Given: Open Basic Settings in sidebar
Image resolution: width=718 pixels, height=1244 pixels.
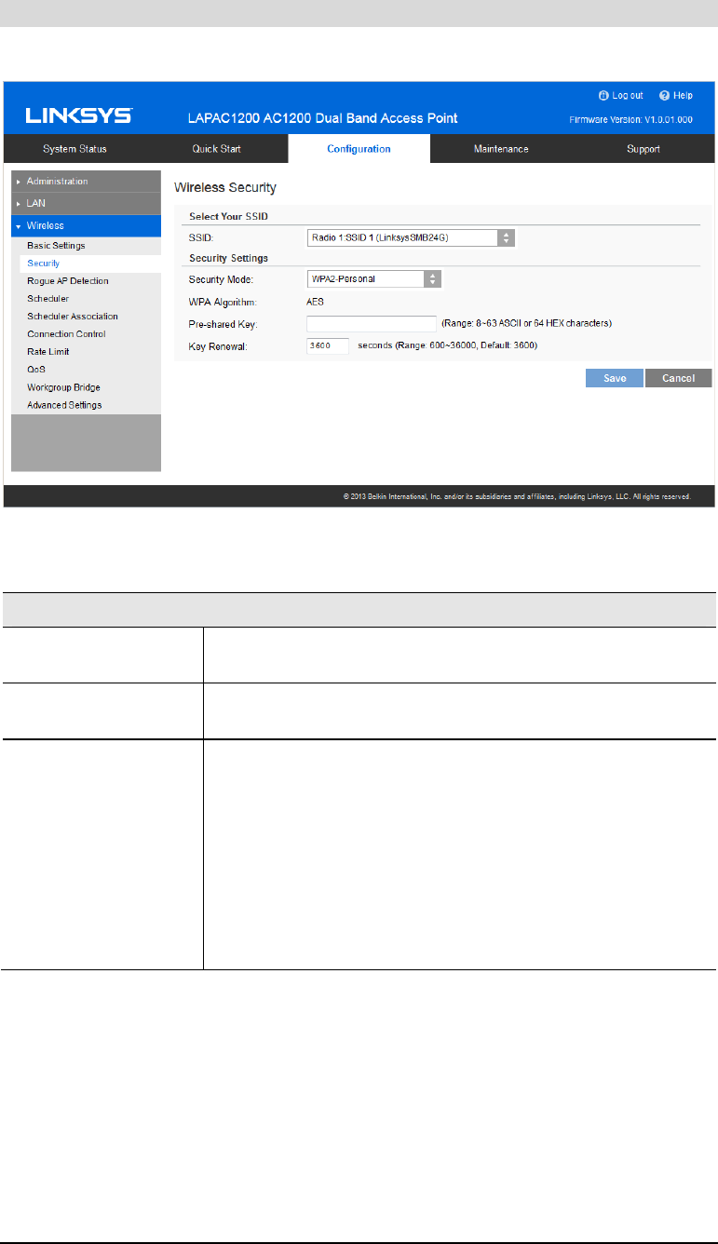Looking at the screenshot, I should (56, 246).
